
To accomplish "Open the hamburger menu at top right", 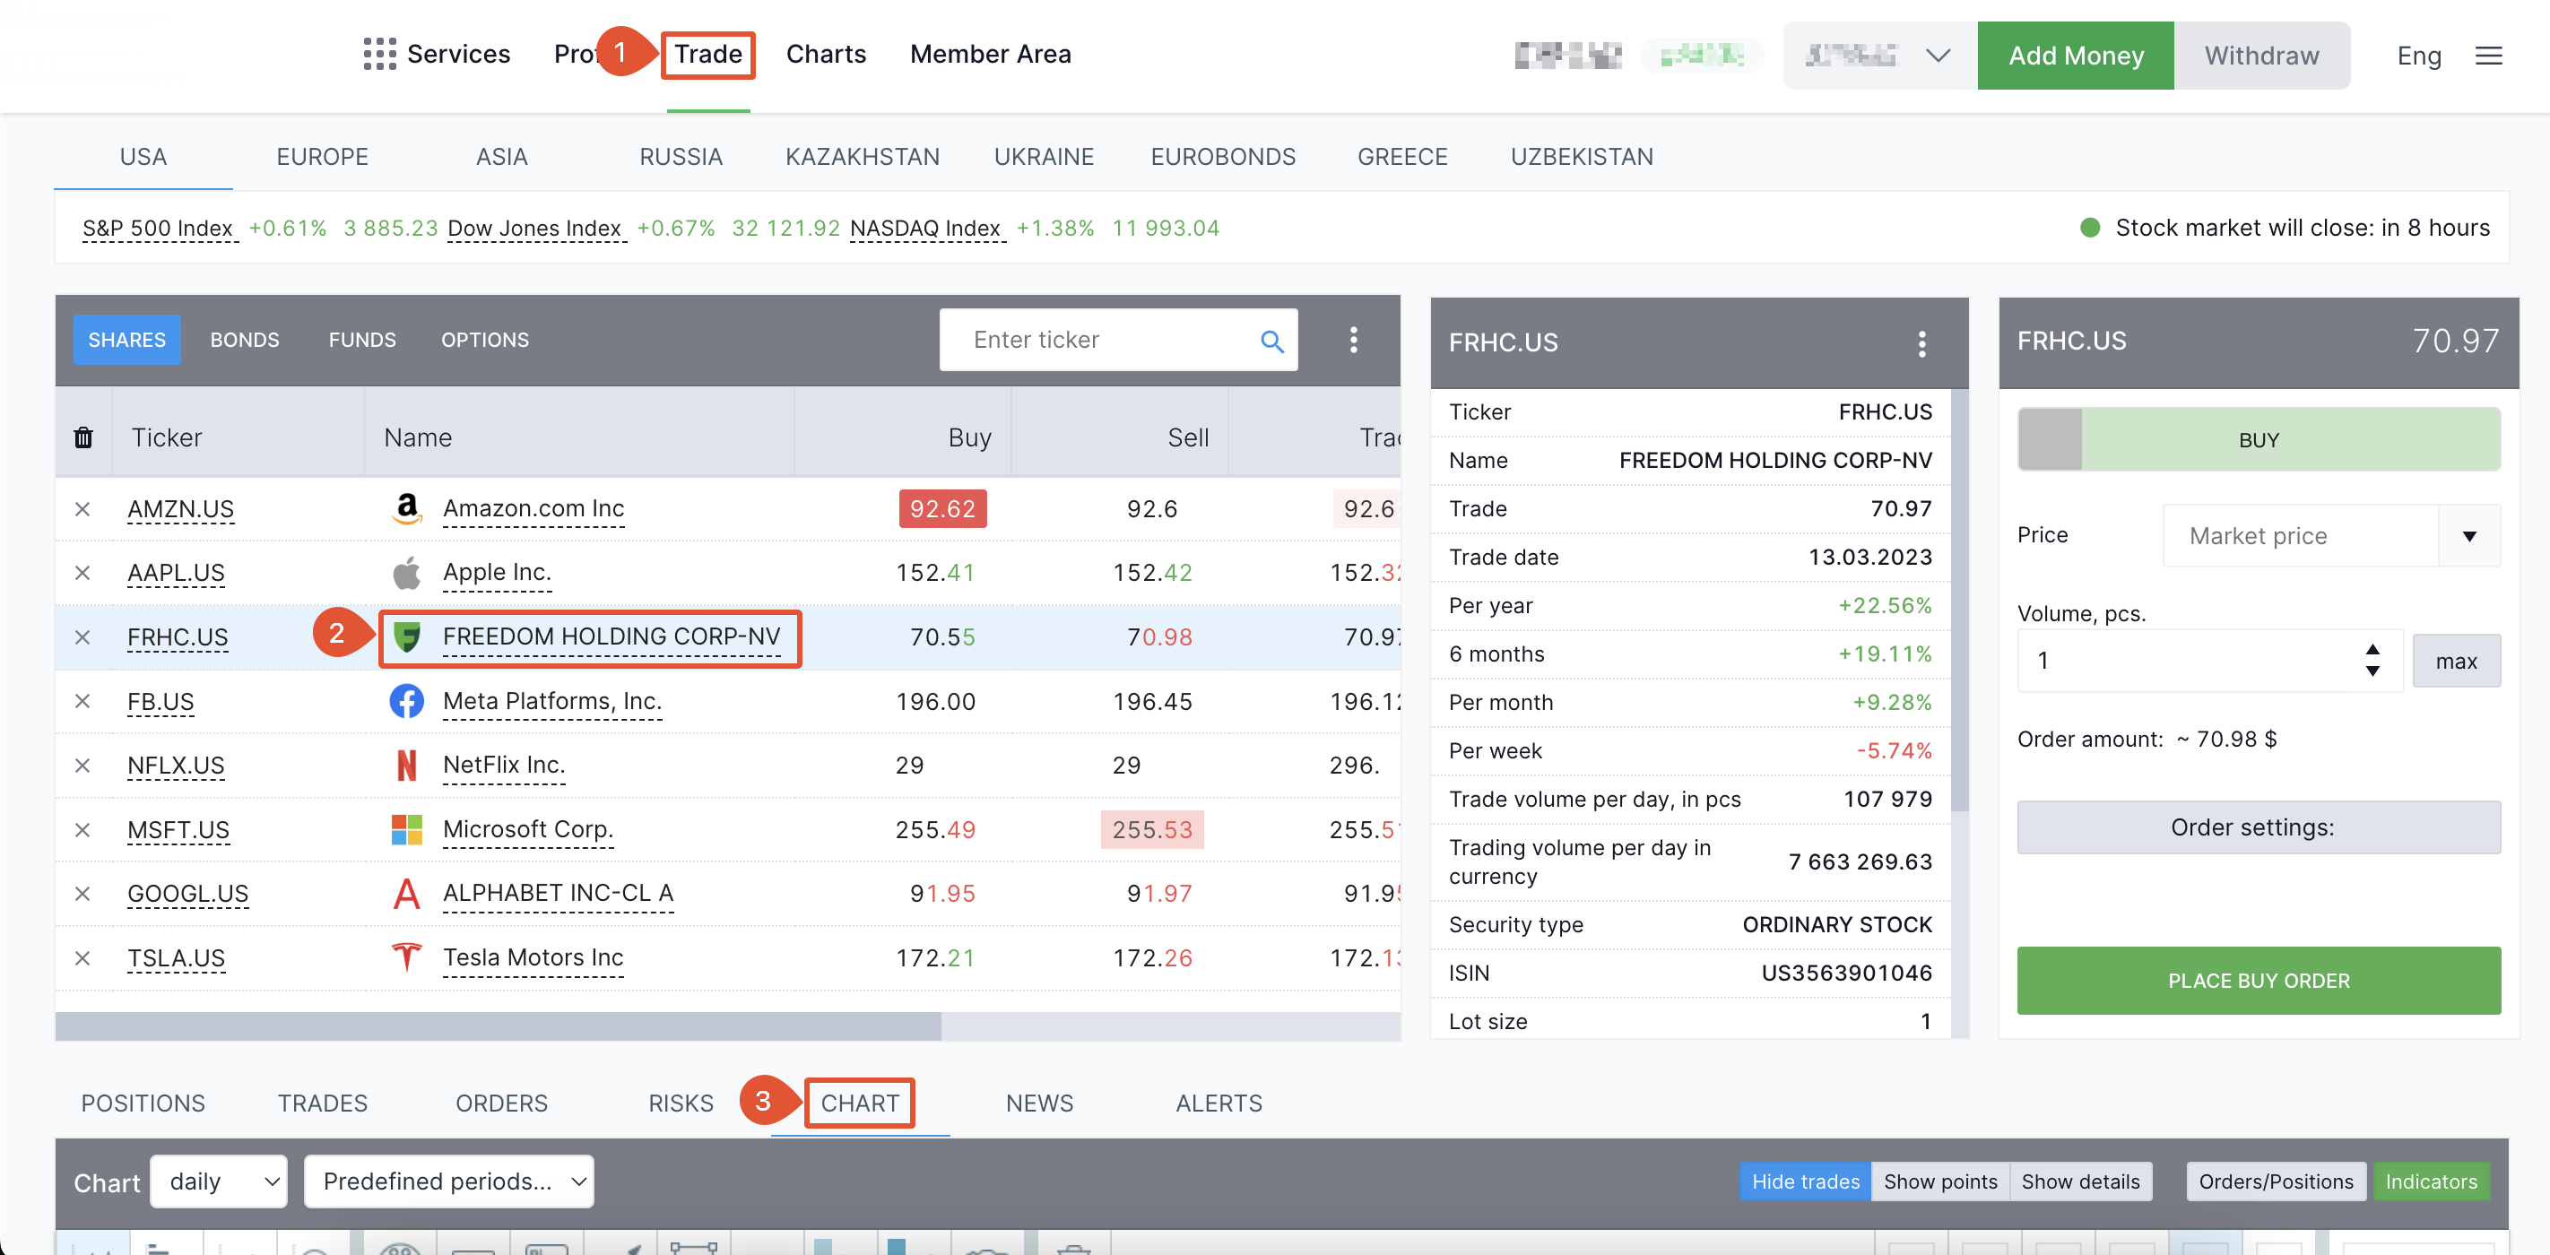I will click(x=2489, y=56).
